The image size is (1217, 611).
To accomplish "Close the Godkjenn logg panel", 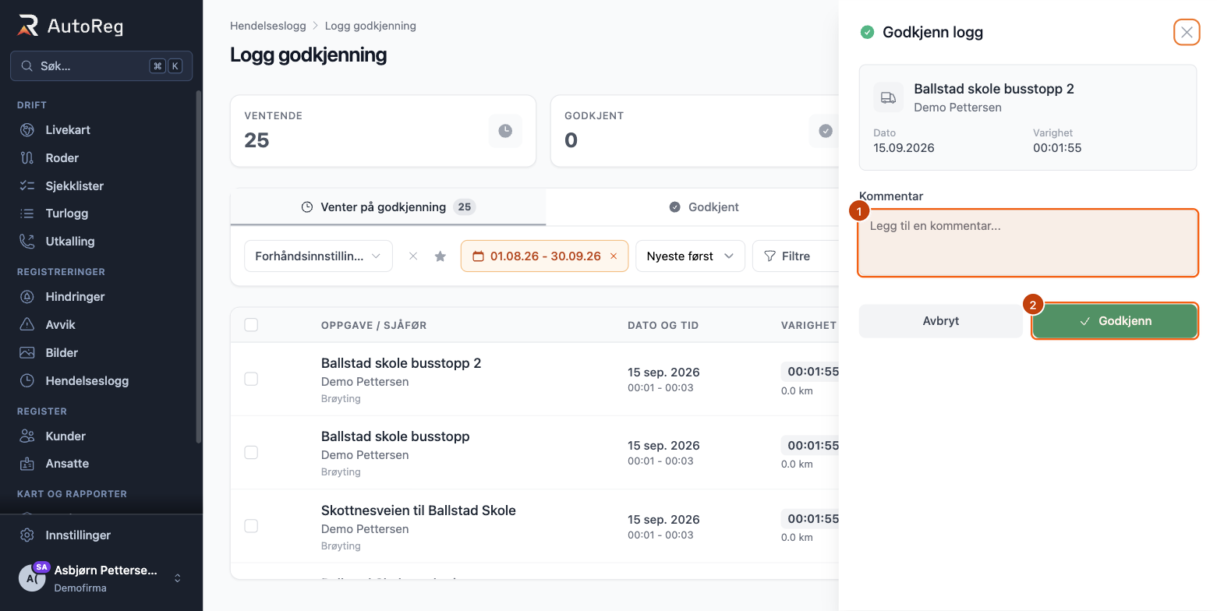I will (1187, 32).
